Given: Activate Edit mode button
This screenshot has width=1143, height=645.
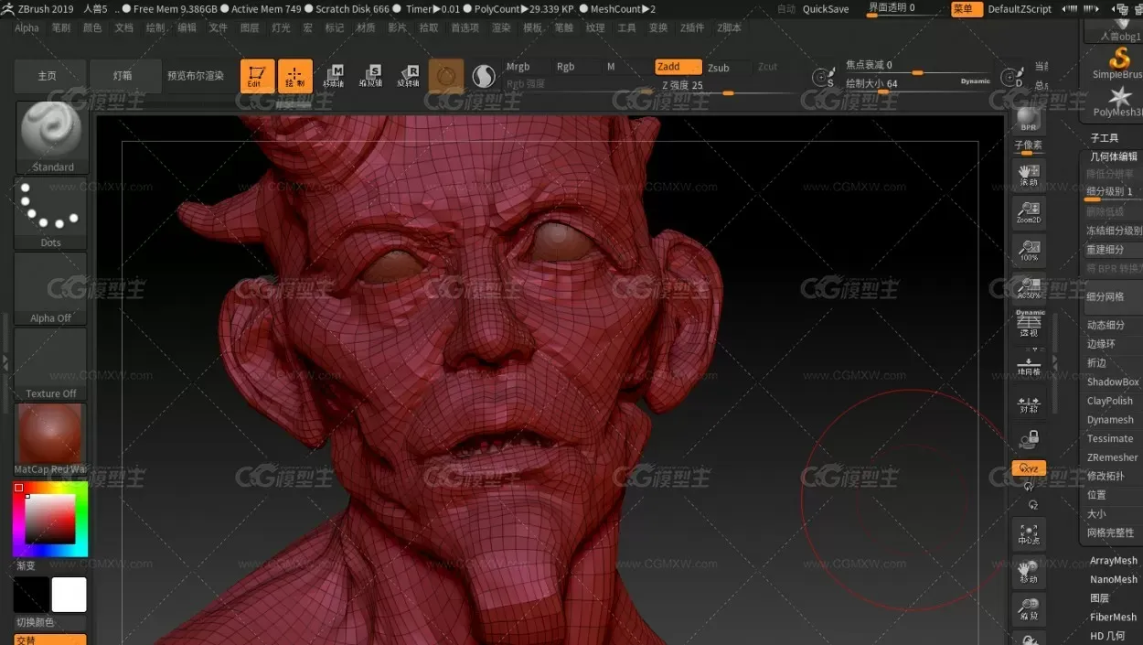Looking at the screenshot, I should point(258,76).
